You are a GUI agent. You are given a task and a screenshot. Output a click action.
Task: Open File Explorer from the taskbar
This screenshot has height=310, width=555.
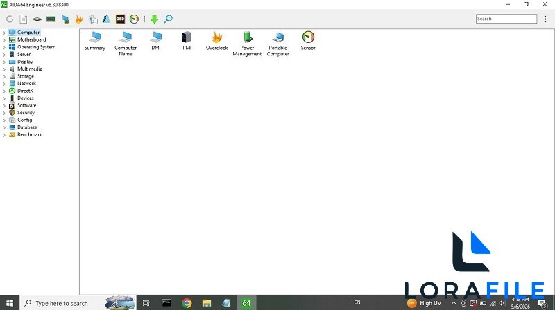click(x=207, y=303)
